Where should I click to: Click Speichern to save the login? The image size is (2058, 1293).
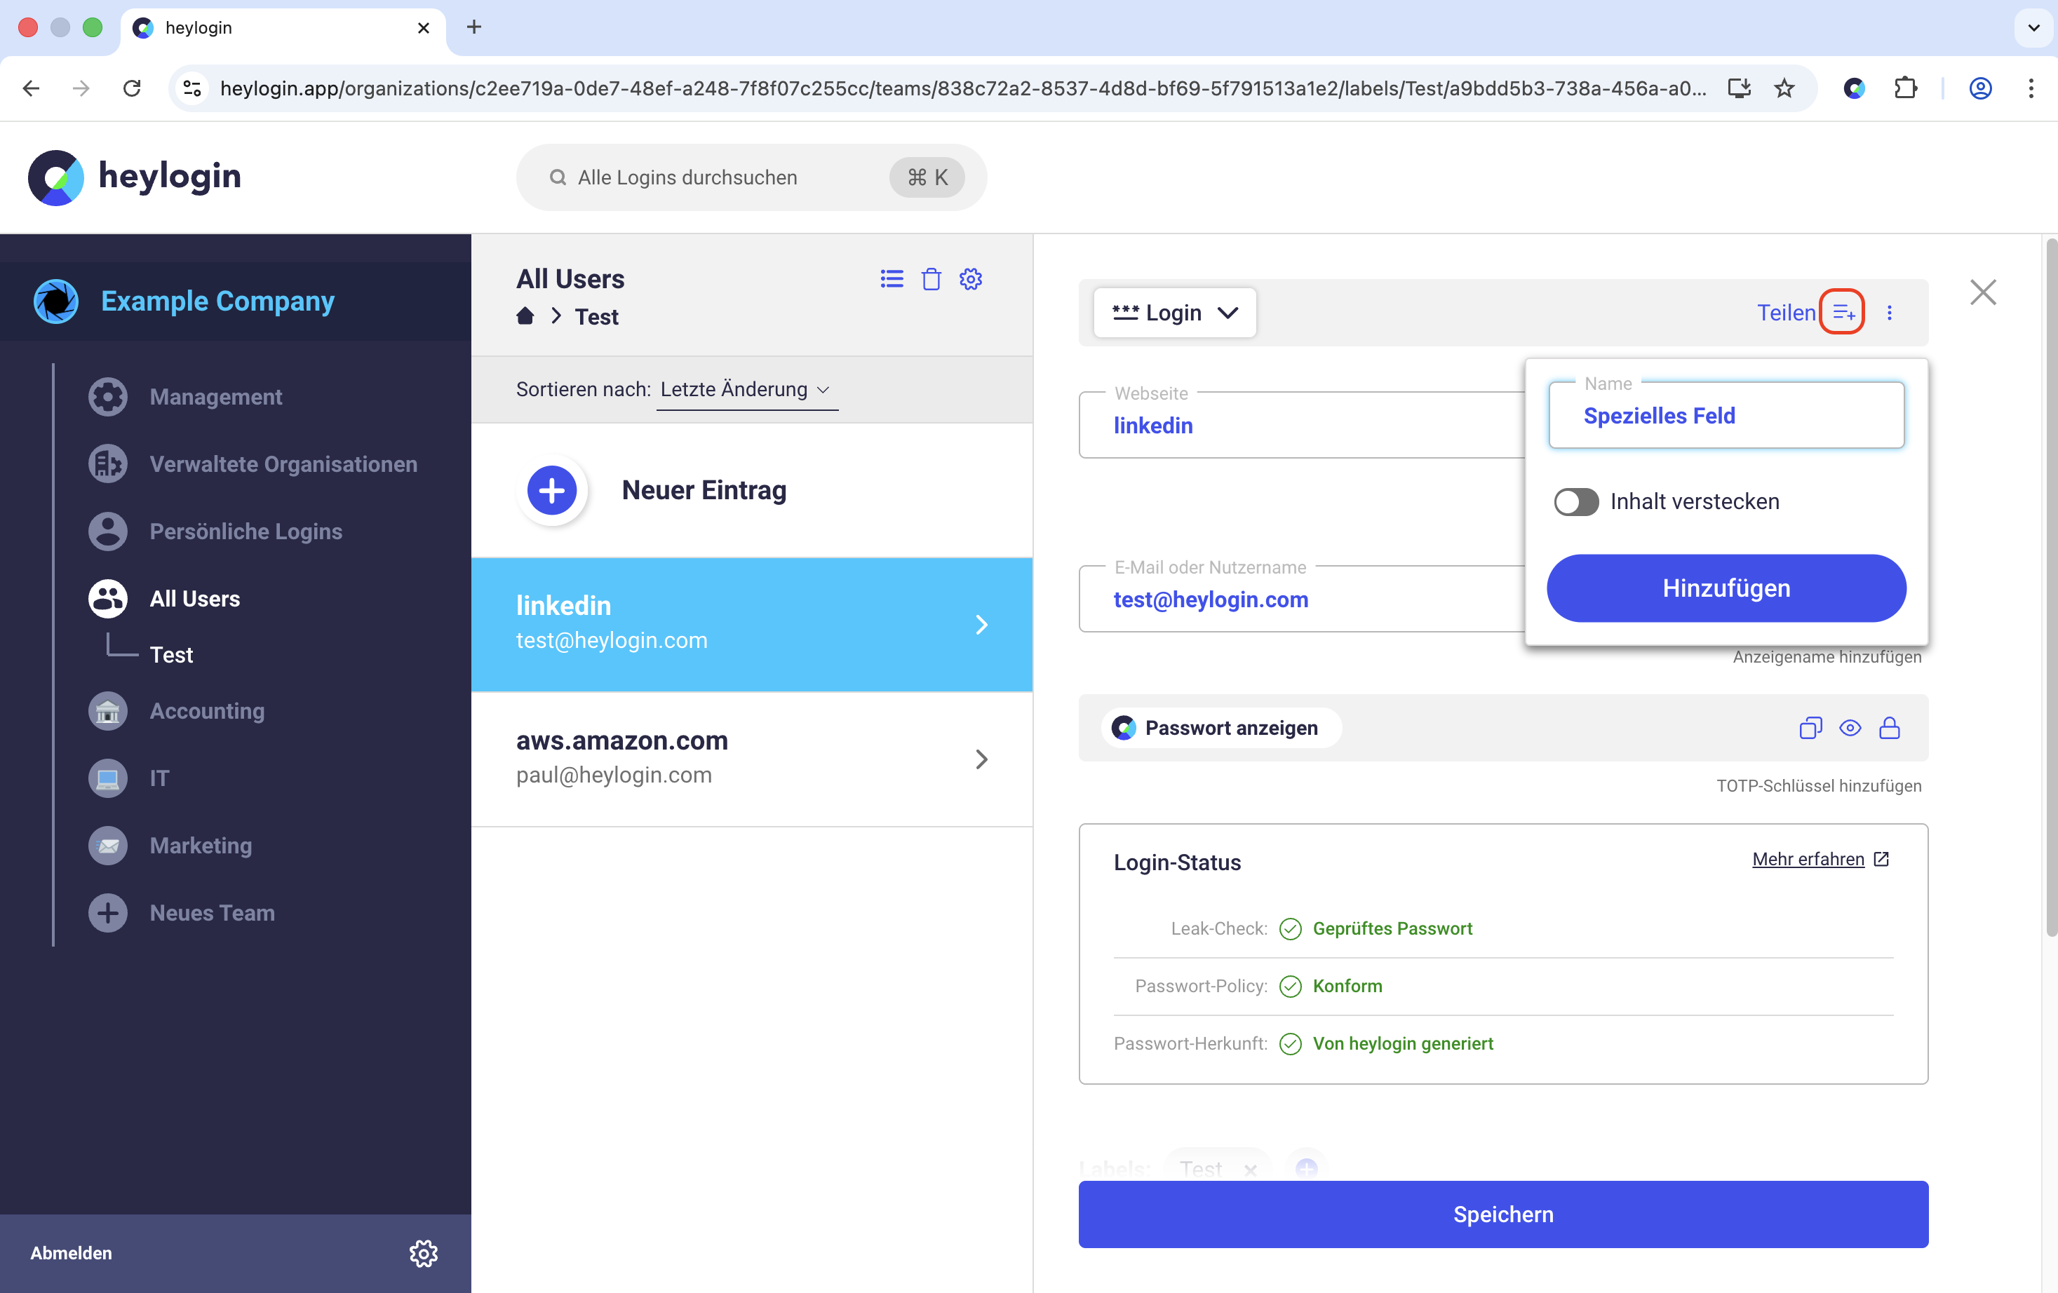click(x=1502, y=1214)
